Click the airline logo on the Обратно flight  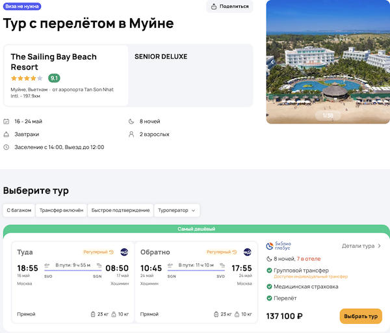(x=247, y=252)
